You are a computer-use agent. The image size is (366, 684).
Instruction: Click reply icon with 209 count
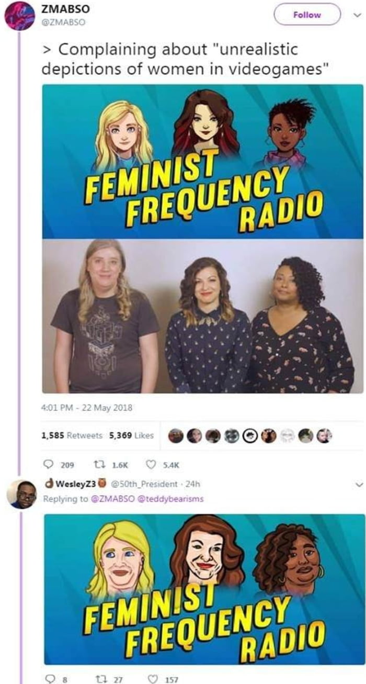click(x=47, y=464)
